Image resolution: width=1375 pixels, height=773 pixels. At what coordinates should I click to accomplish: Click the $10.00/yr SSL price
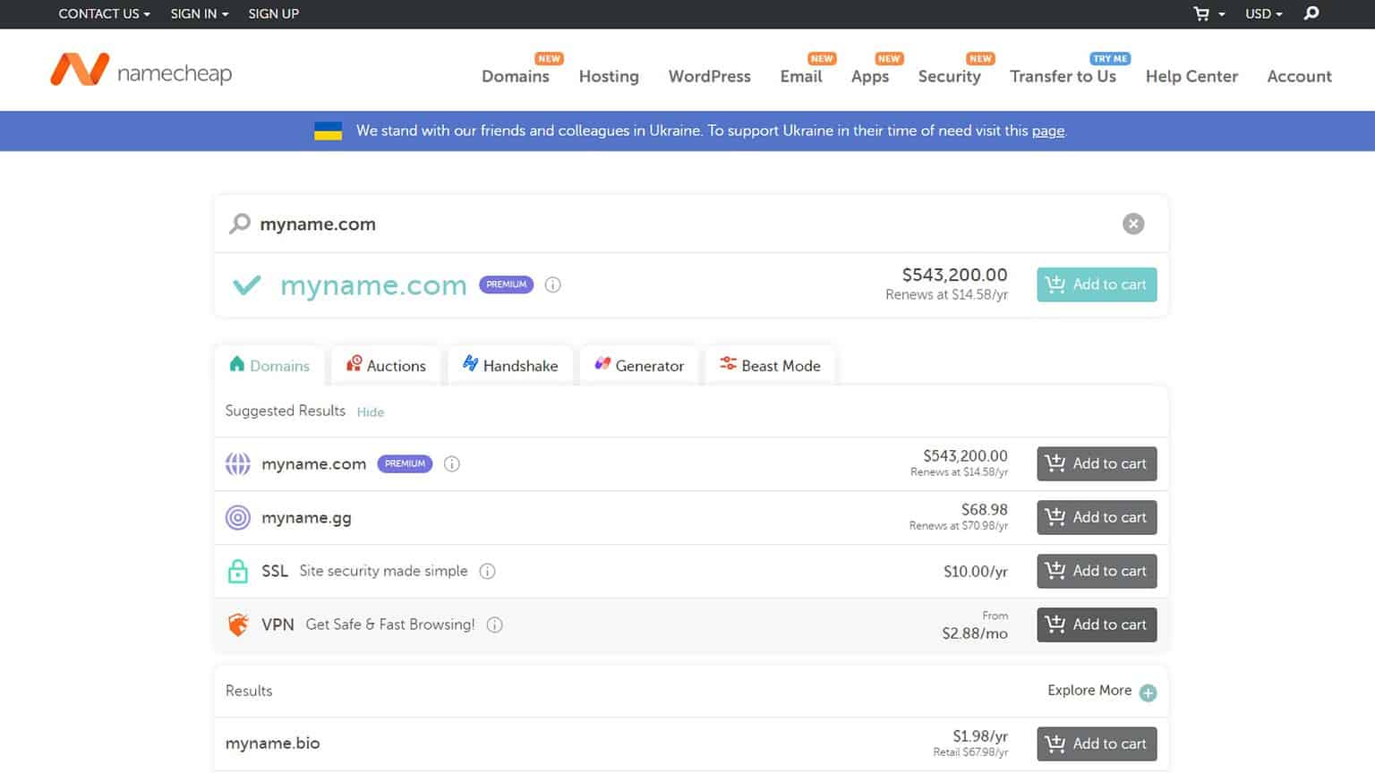click(975, 571)
